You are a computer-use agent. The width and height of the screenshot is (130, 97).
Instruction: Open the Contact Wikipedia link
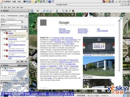(x=102, y=31)
